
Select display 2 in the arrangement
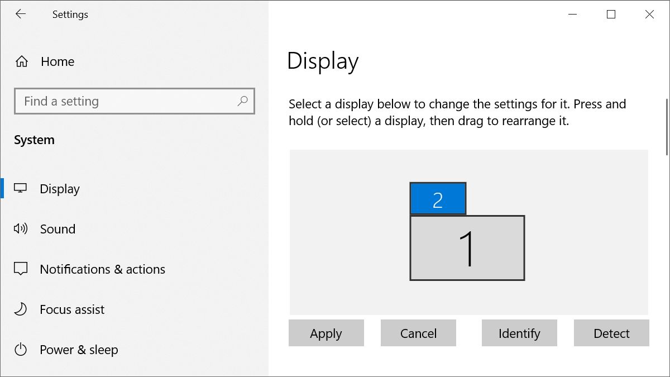click(x=438, y=199)
